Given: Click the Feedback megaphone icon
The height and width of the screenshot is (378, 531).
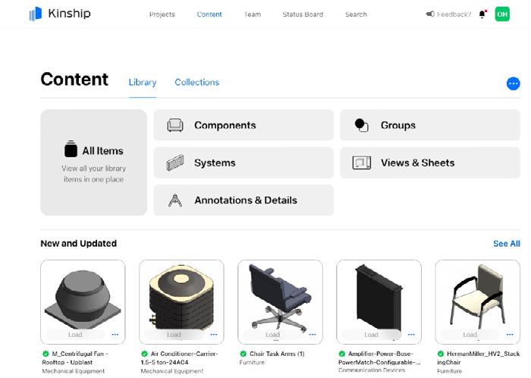Looking at the screenshot, I should (x=430, y=14).
